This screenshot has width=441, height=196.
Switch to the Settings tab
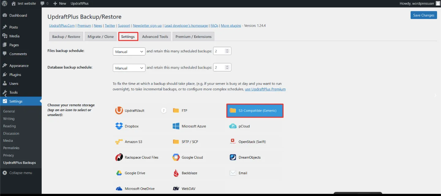tap(128, 36)
